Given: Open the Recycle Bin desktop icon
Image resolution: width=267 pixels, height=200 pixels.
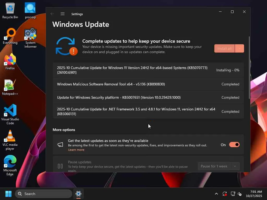Looking at the screenshot, I should tap(10, 10).
